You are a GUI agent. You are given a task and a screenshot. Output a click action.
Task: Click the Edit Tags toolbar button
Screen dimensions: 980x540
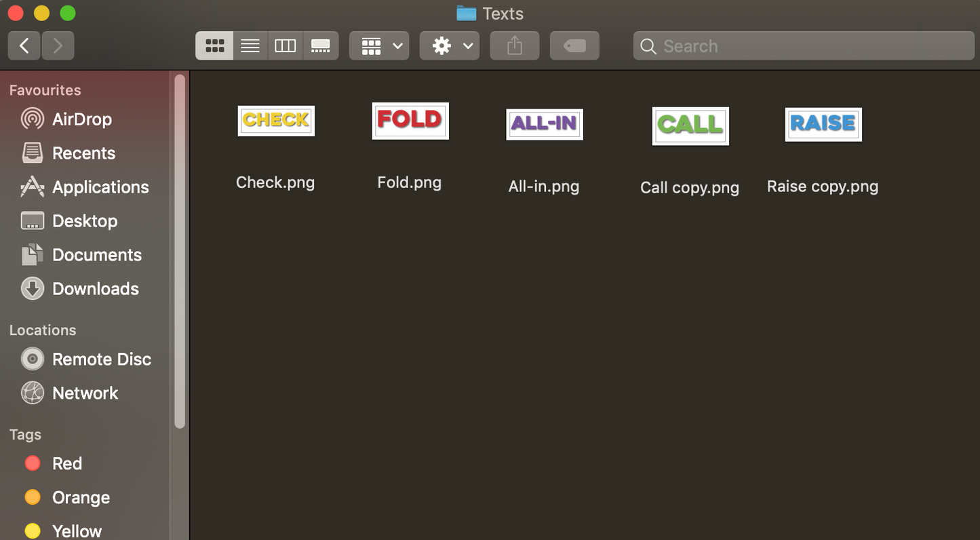click(574, 46)
